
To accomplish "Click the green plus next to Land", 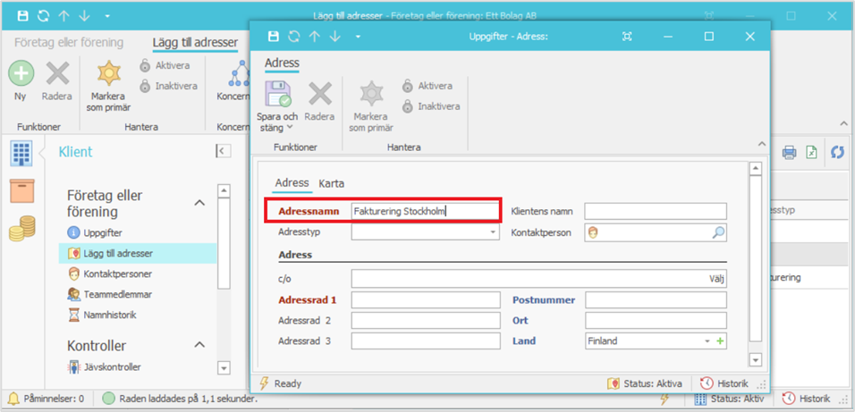I will 720,341.
